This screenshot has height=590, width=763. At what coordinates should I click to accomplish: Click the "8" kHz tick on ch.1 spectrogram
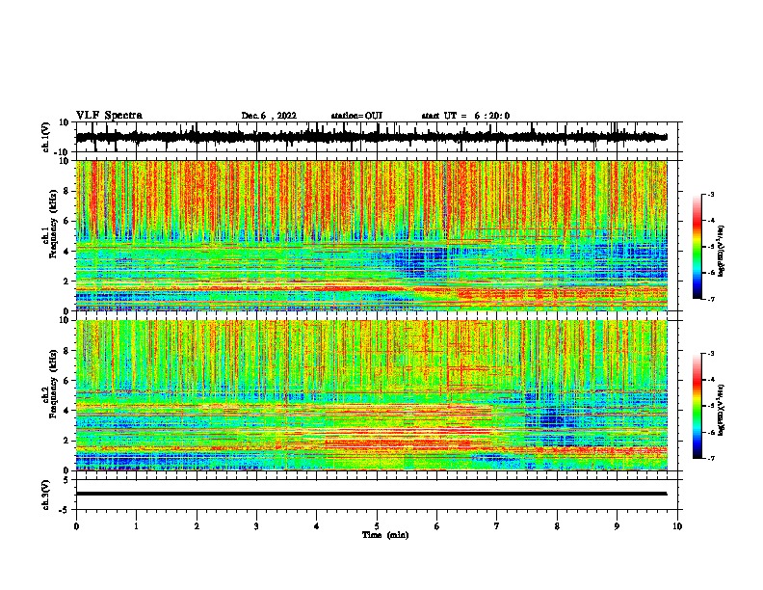click(66, 191)
